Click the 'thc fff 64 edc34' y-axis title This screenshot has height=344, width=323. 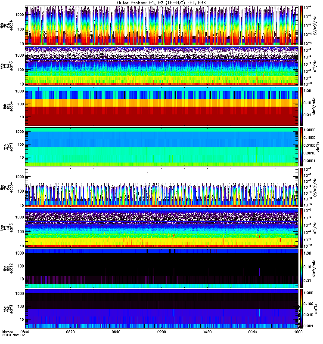click(7, 187)
